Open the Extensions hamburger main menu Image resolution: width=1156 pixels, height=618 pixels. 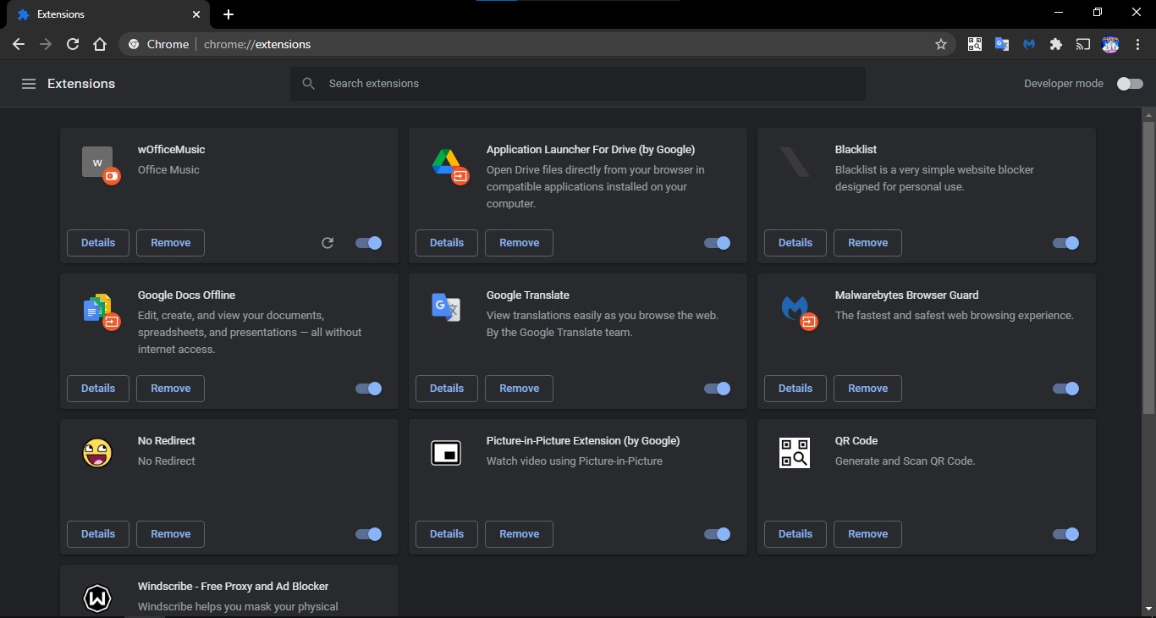point(29,84)
